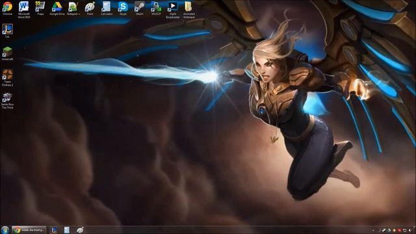Click the red system tray icon
The image size is (416, 234).
click(399, 230)
